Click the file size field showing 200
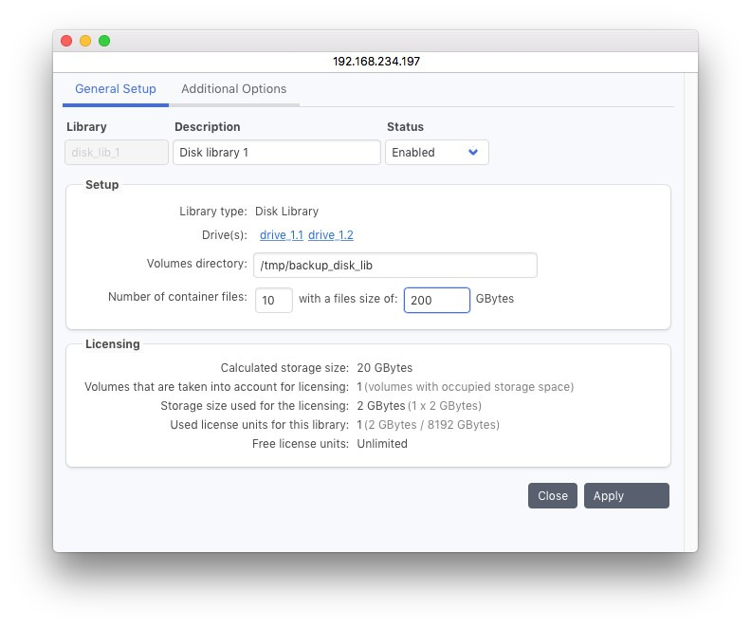Screen dimensions: 751x628 point(436,300)
